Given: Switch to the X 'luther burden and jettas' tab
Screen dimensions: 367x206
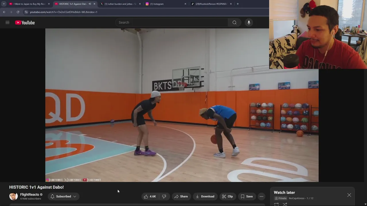Looking at the screenshot, I should tap(120, 4).
